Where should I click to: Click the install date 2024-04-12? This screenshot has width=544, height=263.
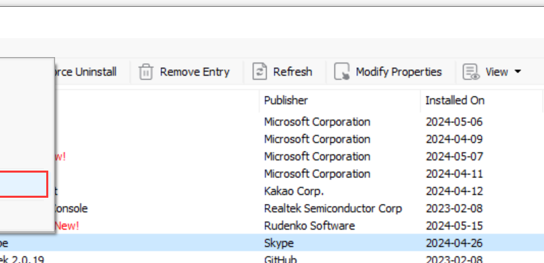(x=454, y=191)
